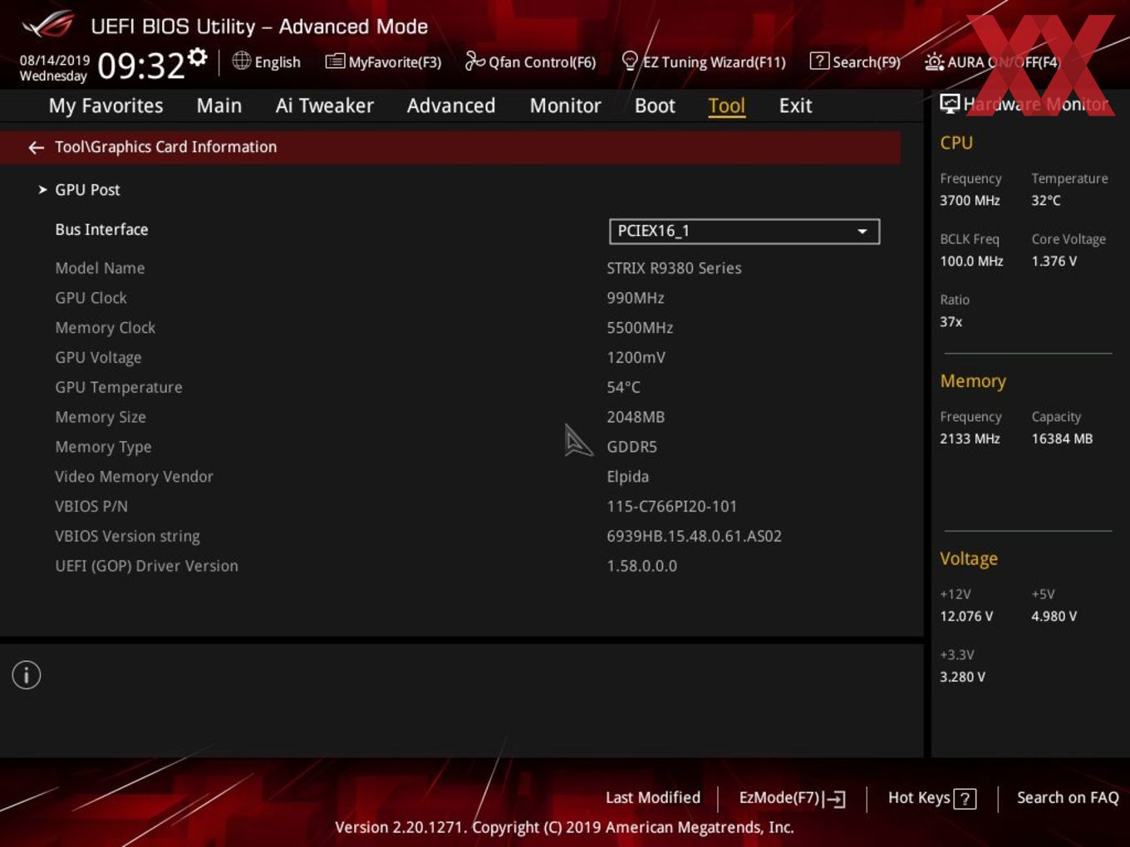
Task: Click Tool\Graphics Card Information breadcrumb
Action: click(x=166, y=147)
